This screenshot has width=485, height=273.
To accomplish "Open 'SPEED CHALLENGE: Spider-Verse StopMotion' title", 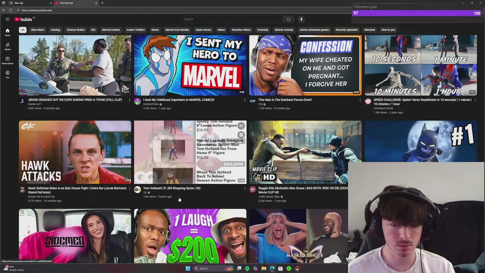I will coord(422,102).
